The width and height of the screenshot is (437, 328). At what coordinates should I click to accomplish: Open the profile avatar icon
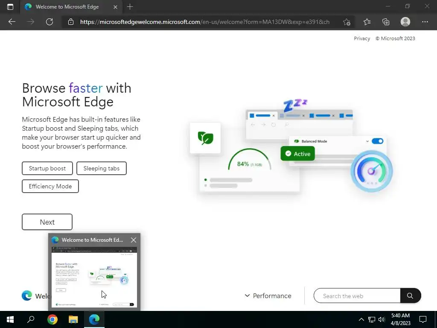pyautogui.click(x=405, y=22)
